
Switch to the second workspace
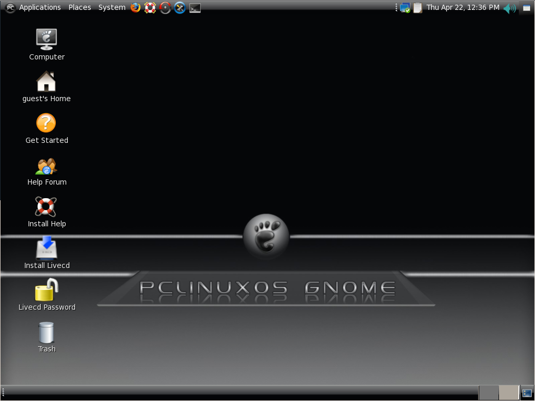pyautogui.click(x=509, y=393)
